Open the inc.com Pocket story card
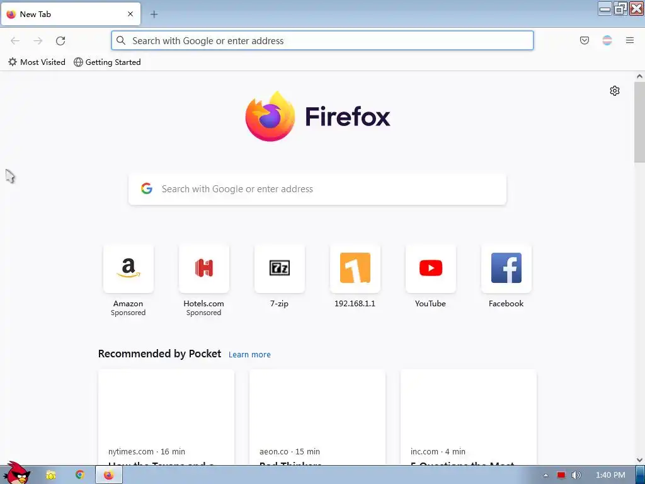 468,417
